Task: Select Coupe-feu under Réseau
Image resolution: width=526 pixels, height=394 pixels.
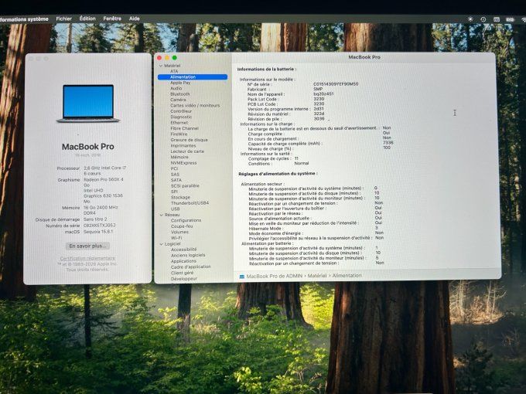Action: (182, 226)
